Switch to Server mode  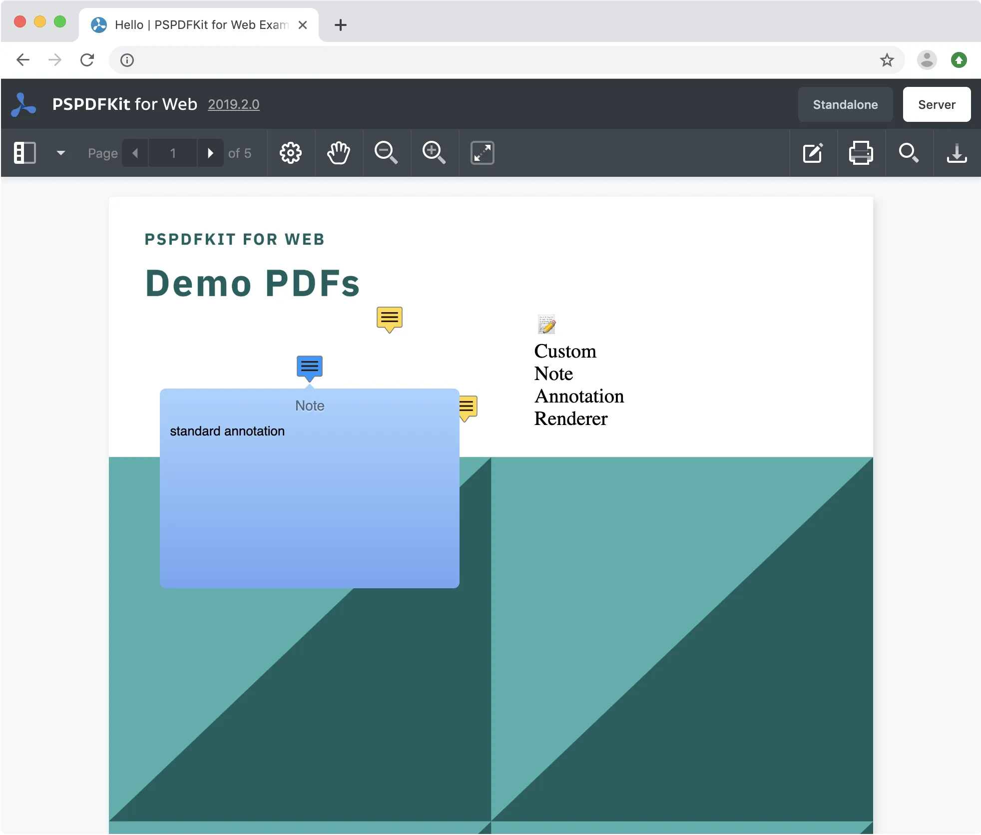pyautogui.click(x=936, y=104)
